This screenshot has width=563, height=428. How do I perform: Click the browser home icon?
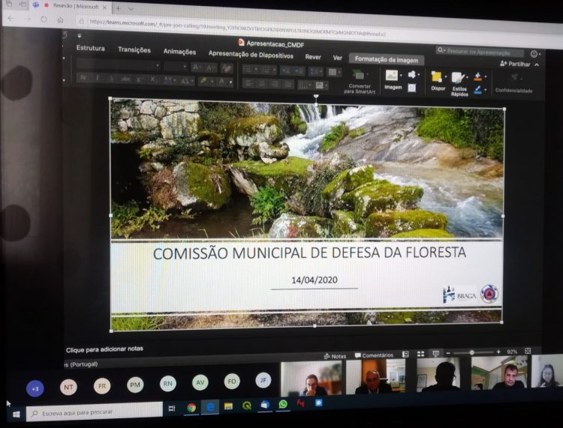[x=61, y=19]
